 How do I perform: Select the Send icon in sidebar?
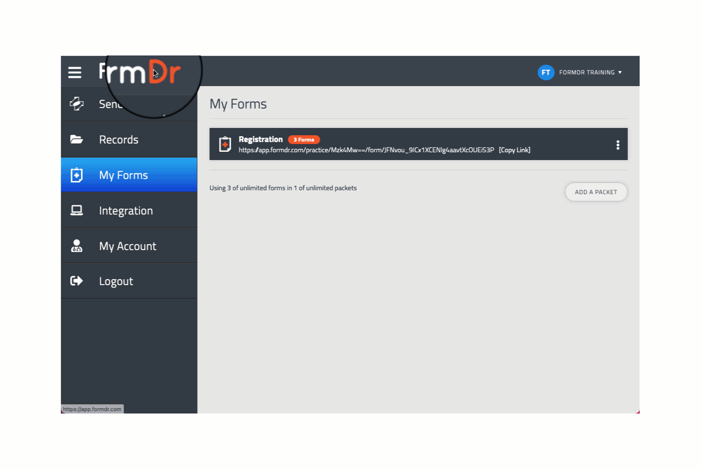point(76,104)
